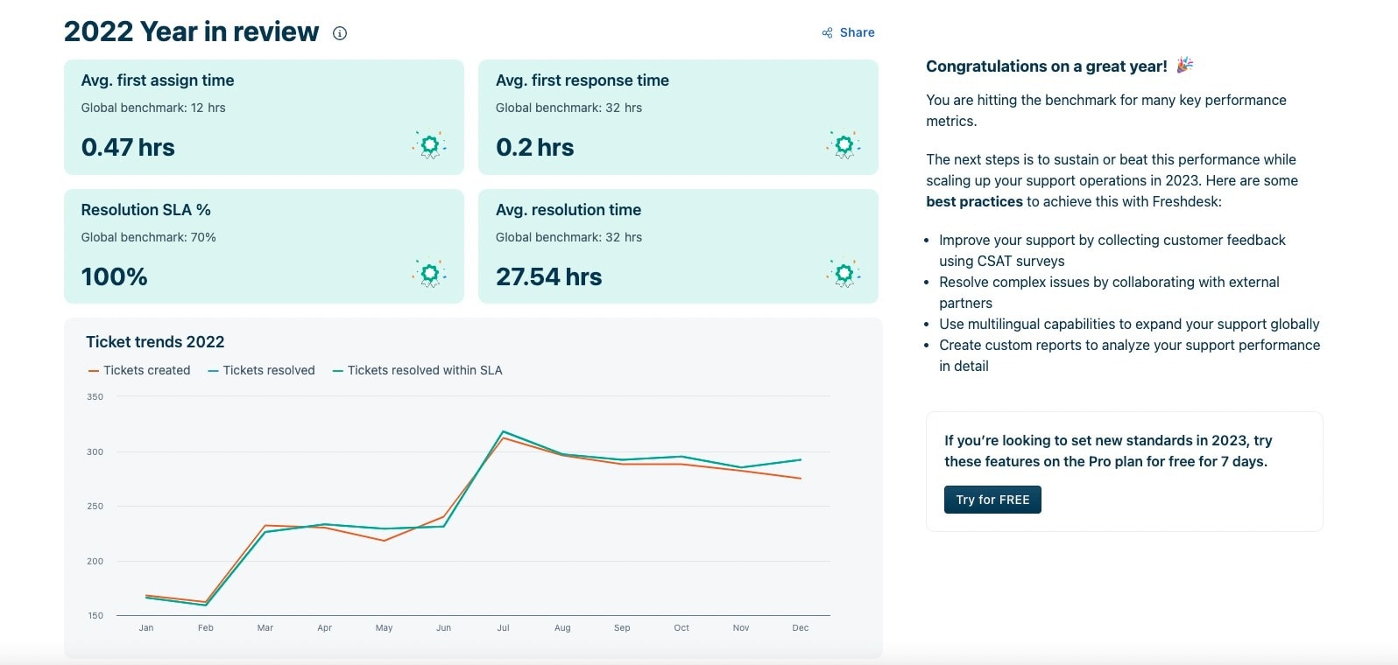The height and width of the screenshot is (665, 1398).
Task: Click the Try for FREE button
Action: pos(992,500)
